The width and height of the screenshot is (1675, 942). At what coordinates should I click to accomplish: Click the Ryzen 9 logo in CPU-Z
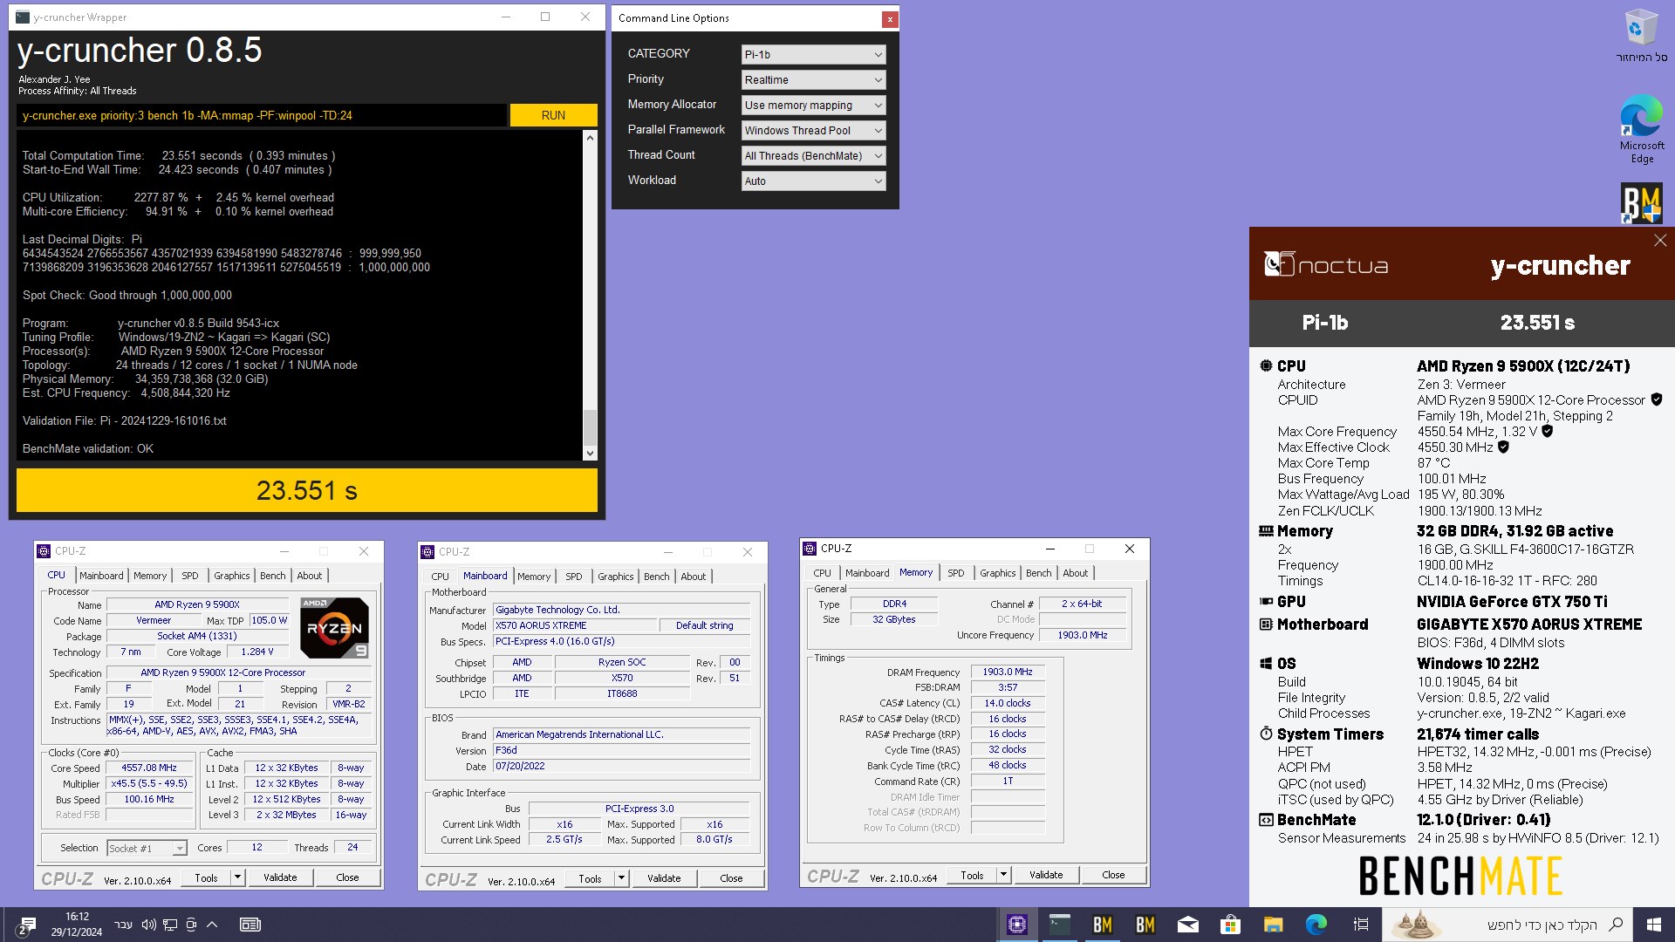334,628
